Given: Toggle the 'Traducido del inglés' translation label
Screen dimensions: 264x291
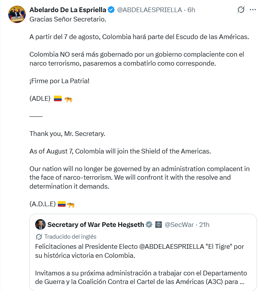Looking at the screenshot, I should click(x=70, y=237).
